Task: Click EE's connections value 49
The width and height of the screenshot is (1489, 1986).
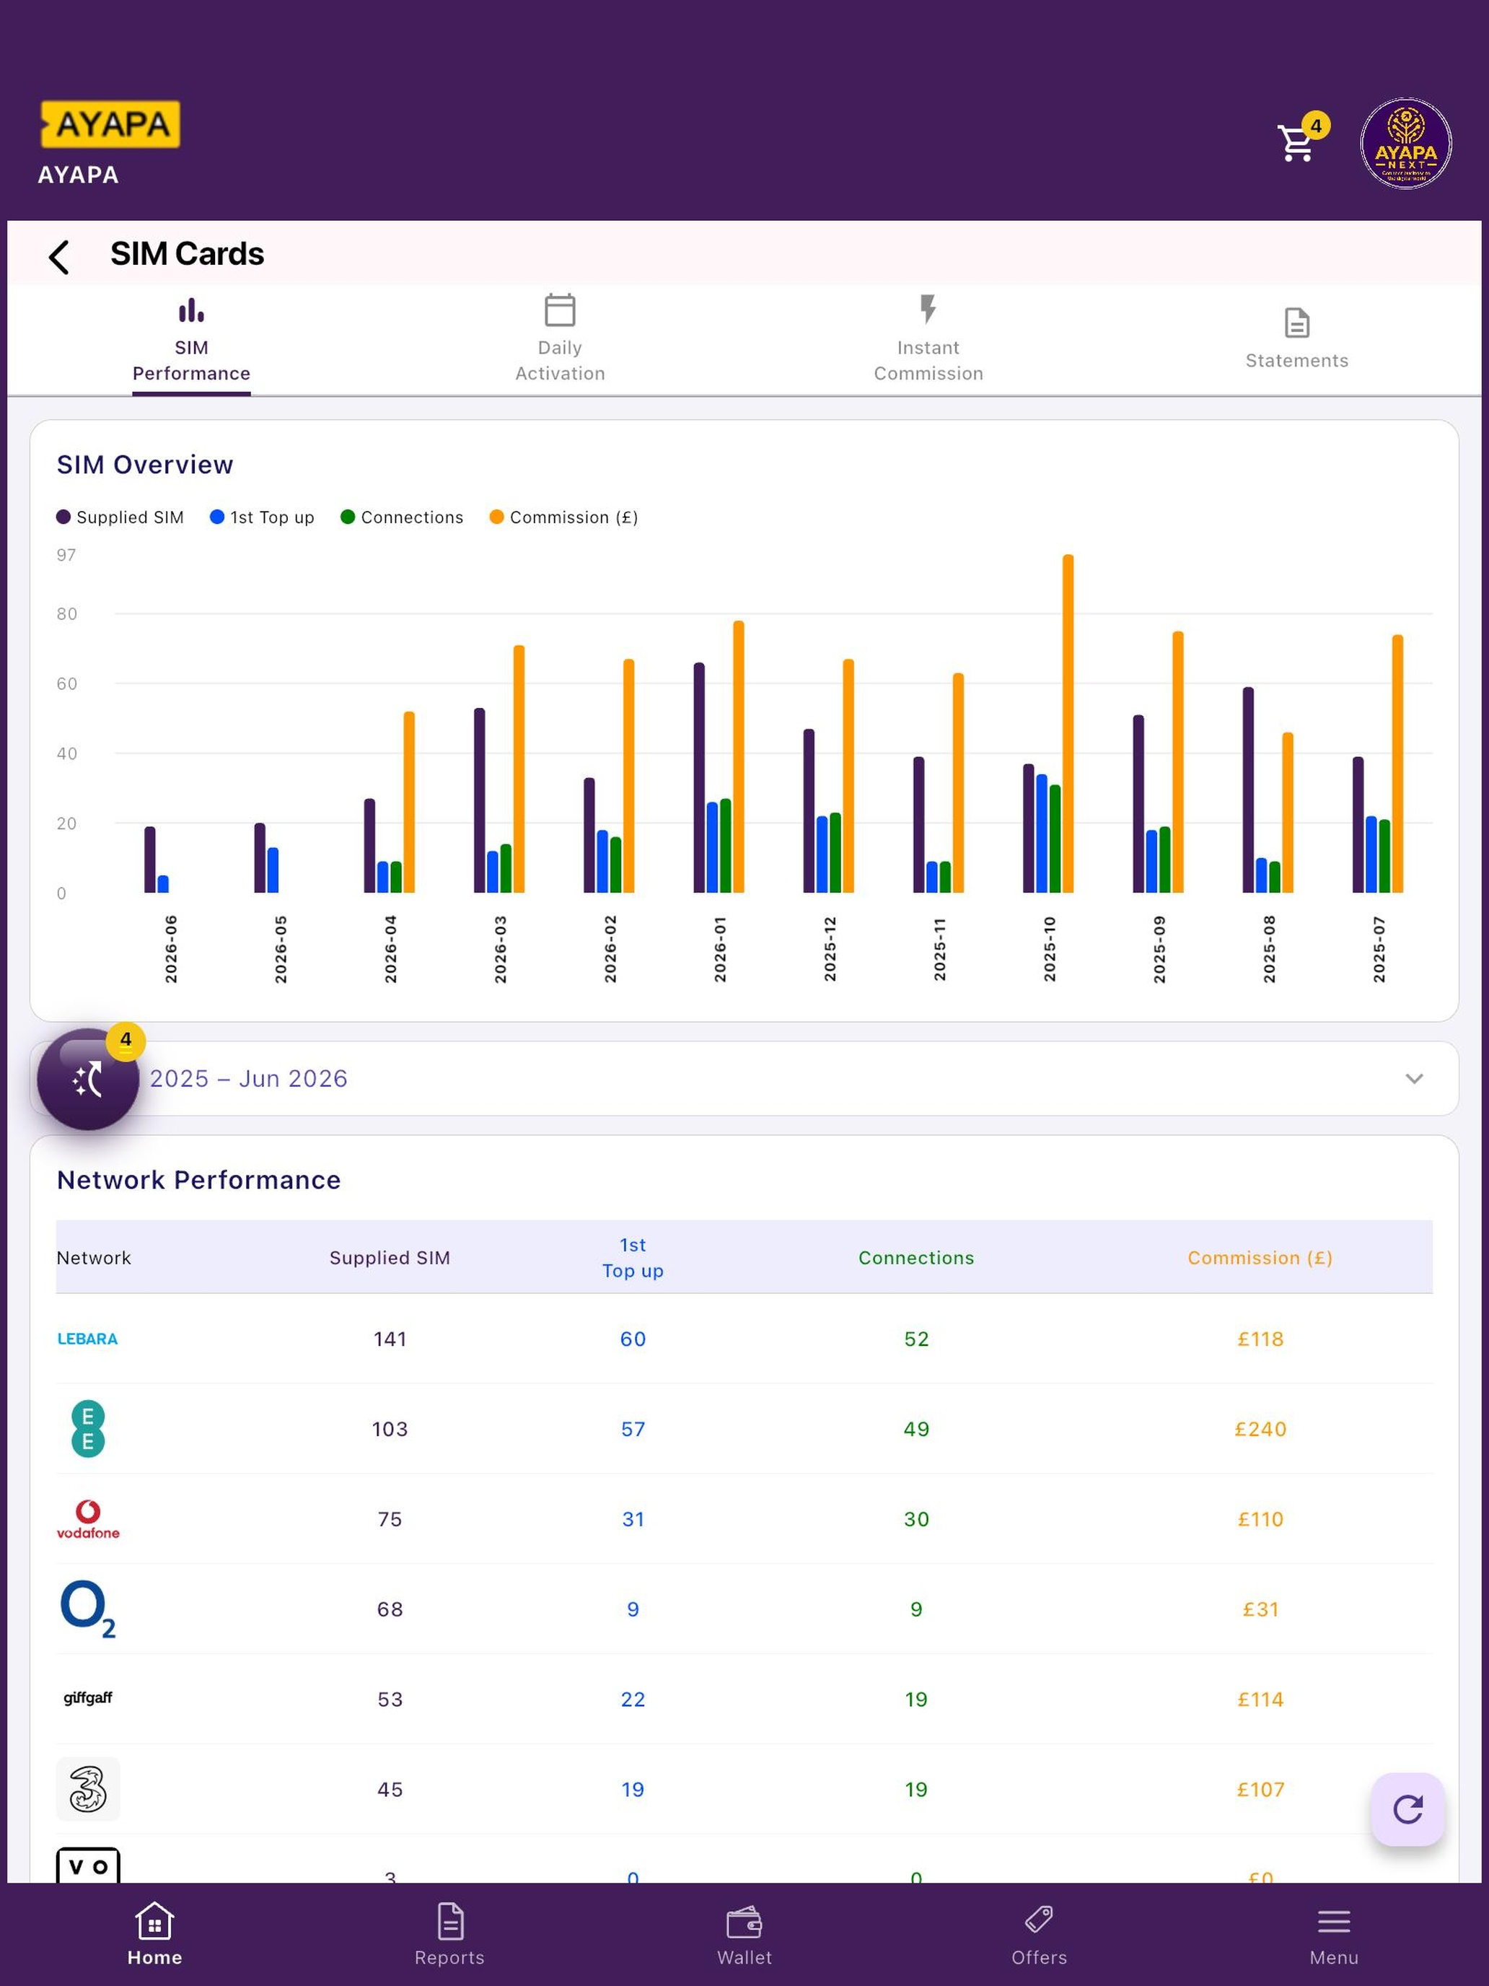Action: [916, 1428]
